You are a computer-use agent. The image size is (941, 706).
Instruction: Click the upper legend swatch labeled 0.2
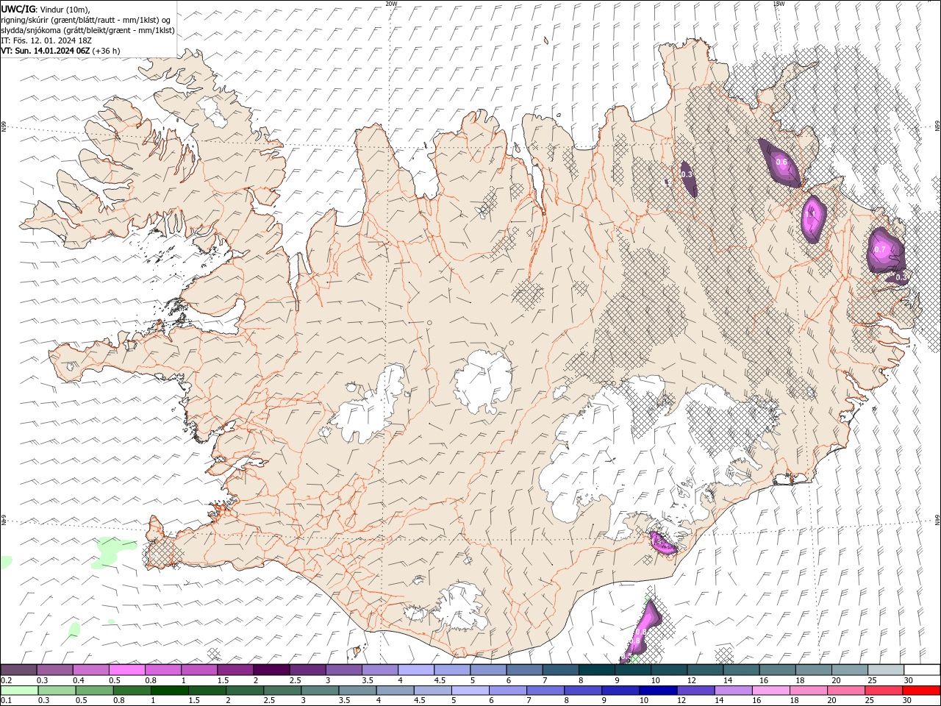(18, 670)
